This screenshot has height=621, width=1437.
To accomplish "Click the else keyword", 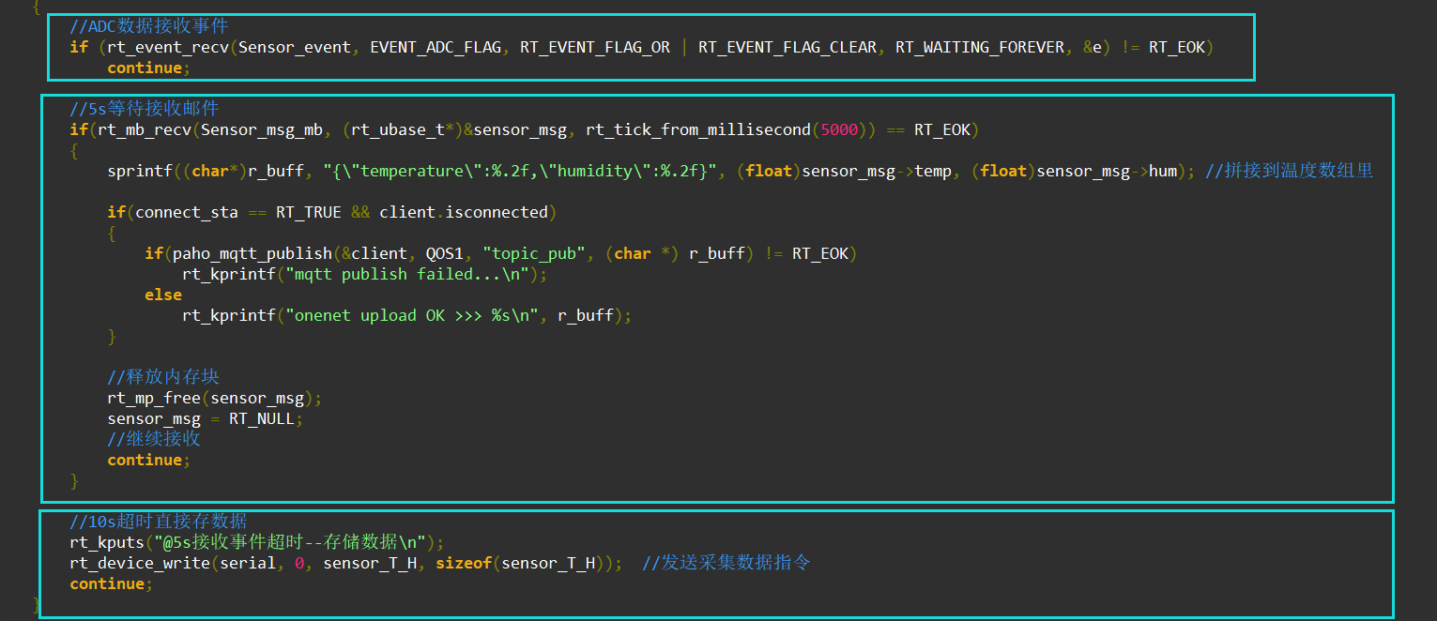I will 163,295.
